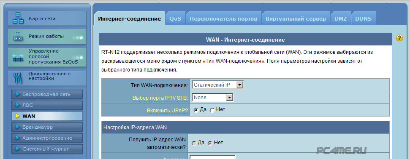Open Карта сети in the sidebar
410x159 pixels.
click(x=47, y=18)
